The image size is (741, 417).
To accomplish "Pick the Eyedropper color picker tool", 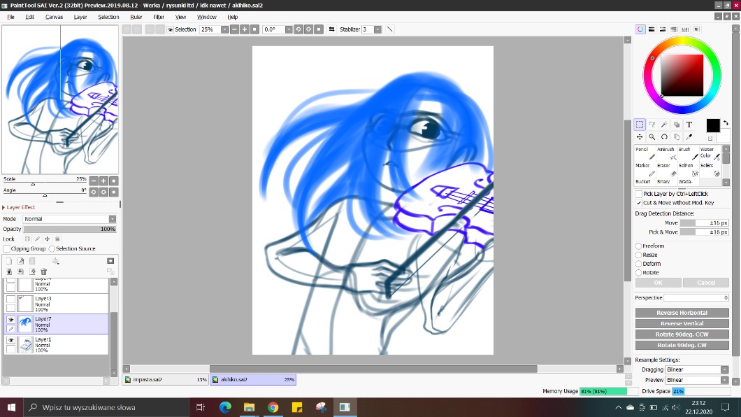I will (689, 137).
